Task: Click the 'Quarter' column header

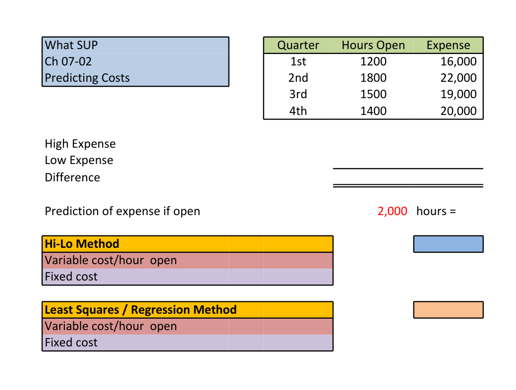Action: pos(298,45)
